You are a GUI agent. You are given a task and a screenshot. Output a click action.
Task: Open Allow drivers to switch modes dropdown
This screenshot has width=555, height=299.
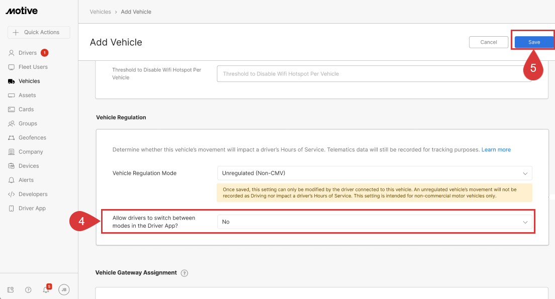[375, 222]
